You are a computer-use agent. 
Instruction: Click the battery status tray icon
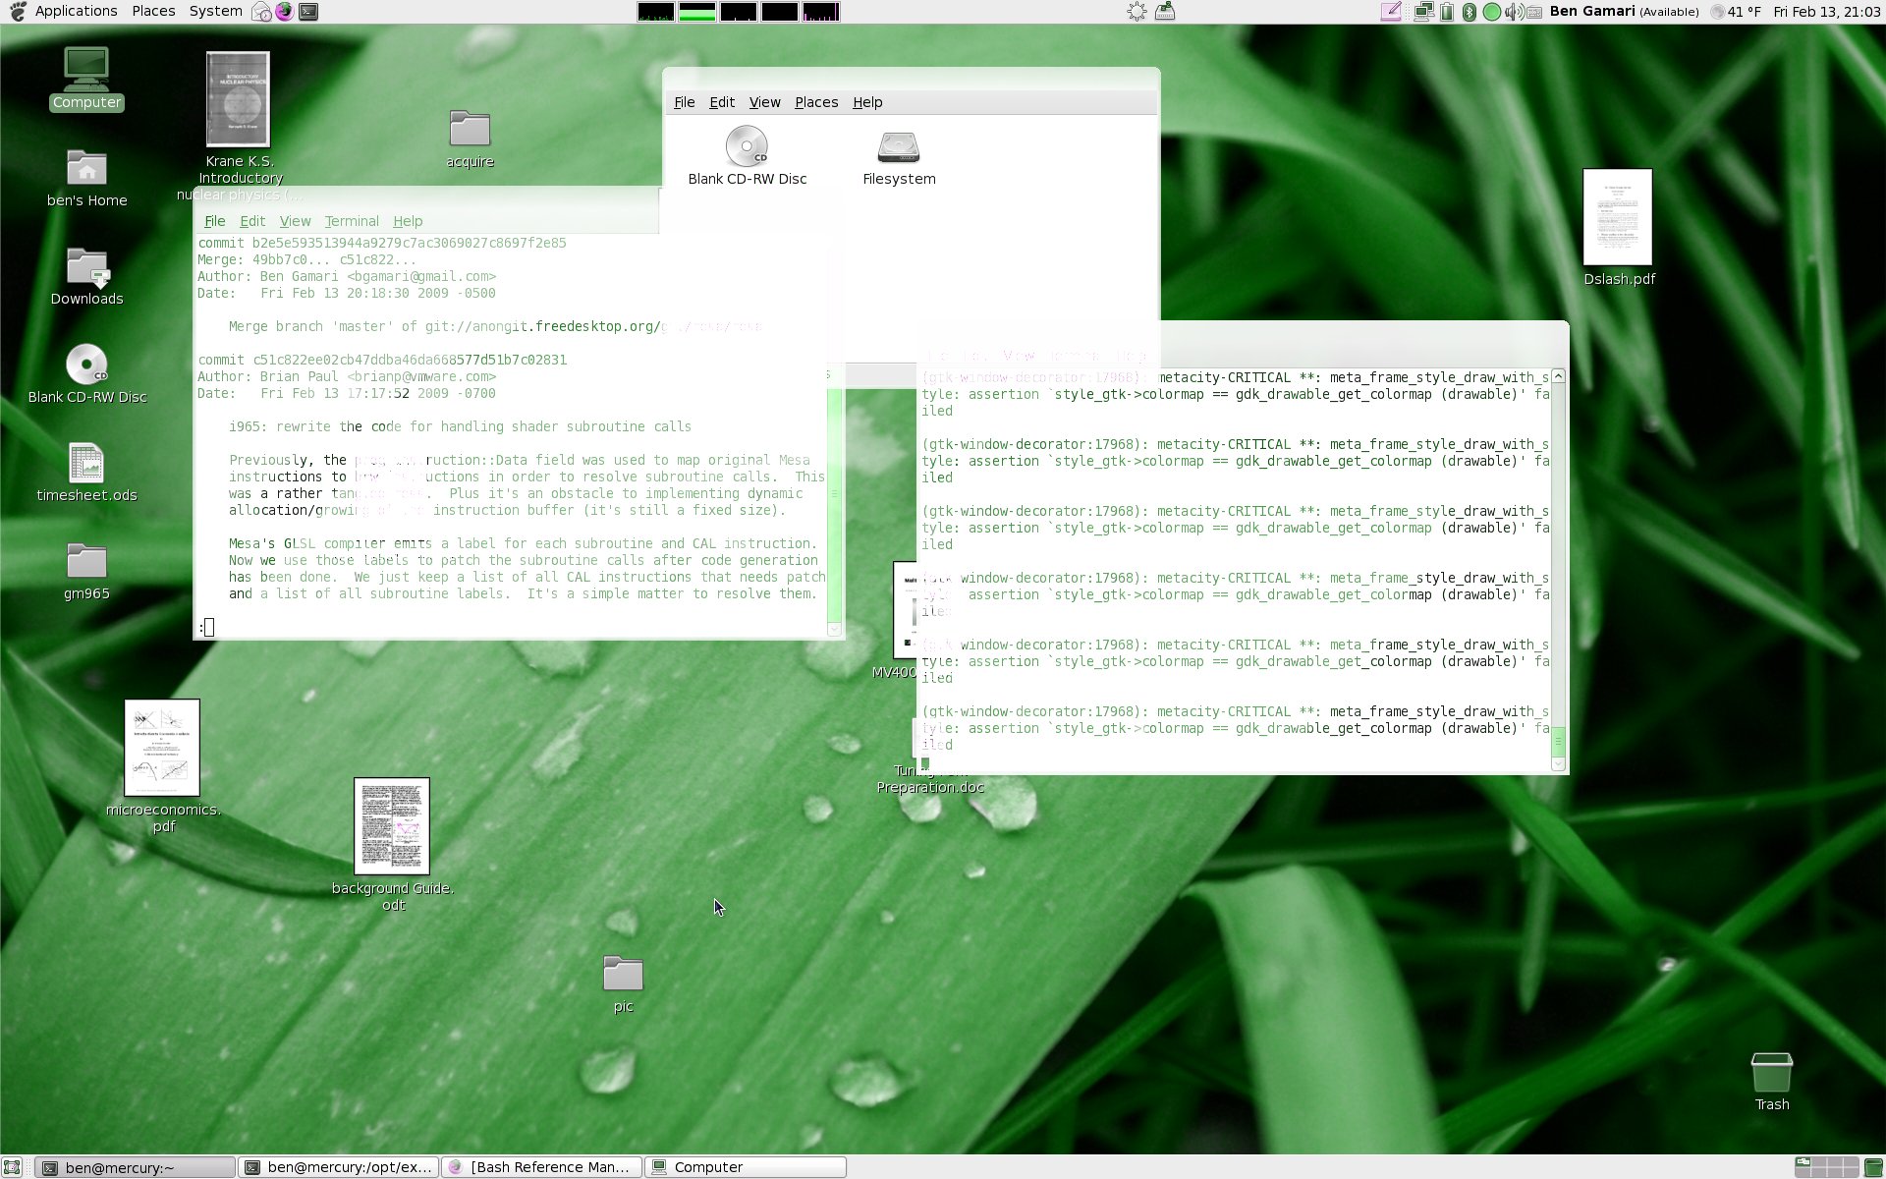point(1447,12)
